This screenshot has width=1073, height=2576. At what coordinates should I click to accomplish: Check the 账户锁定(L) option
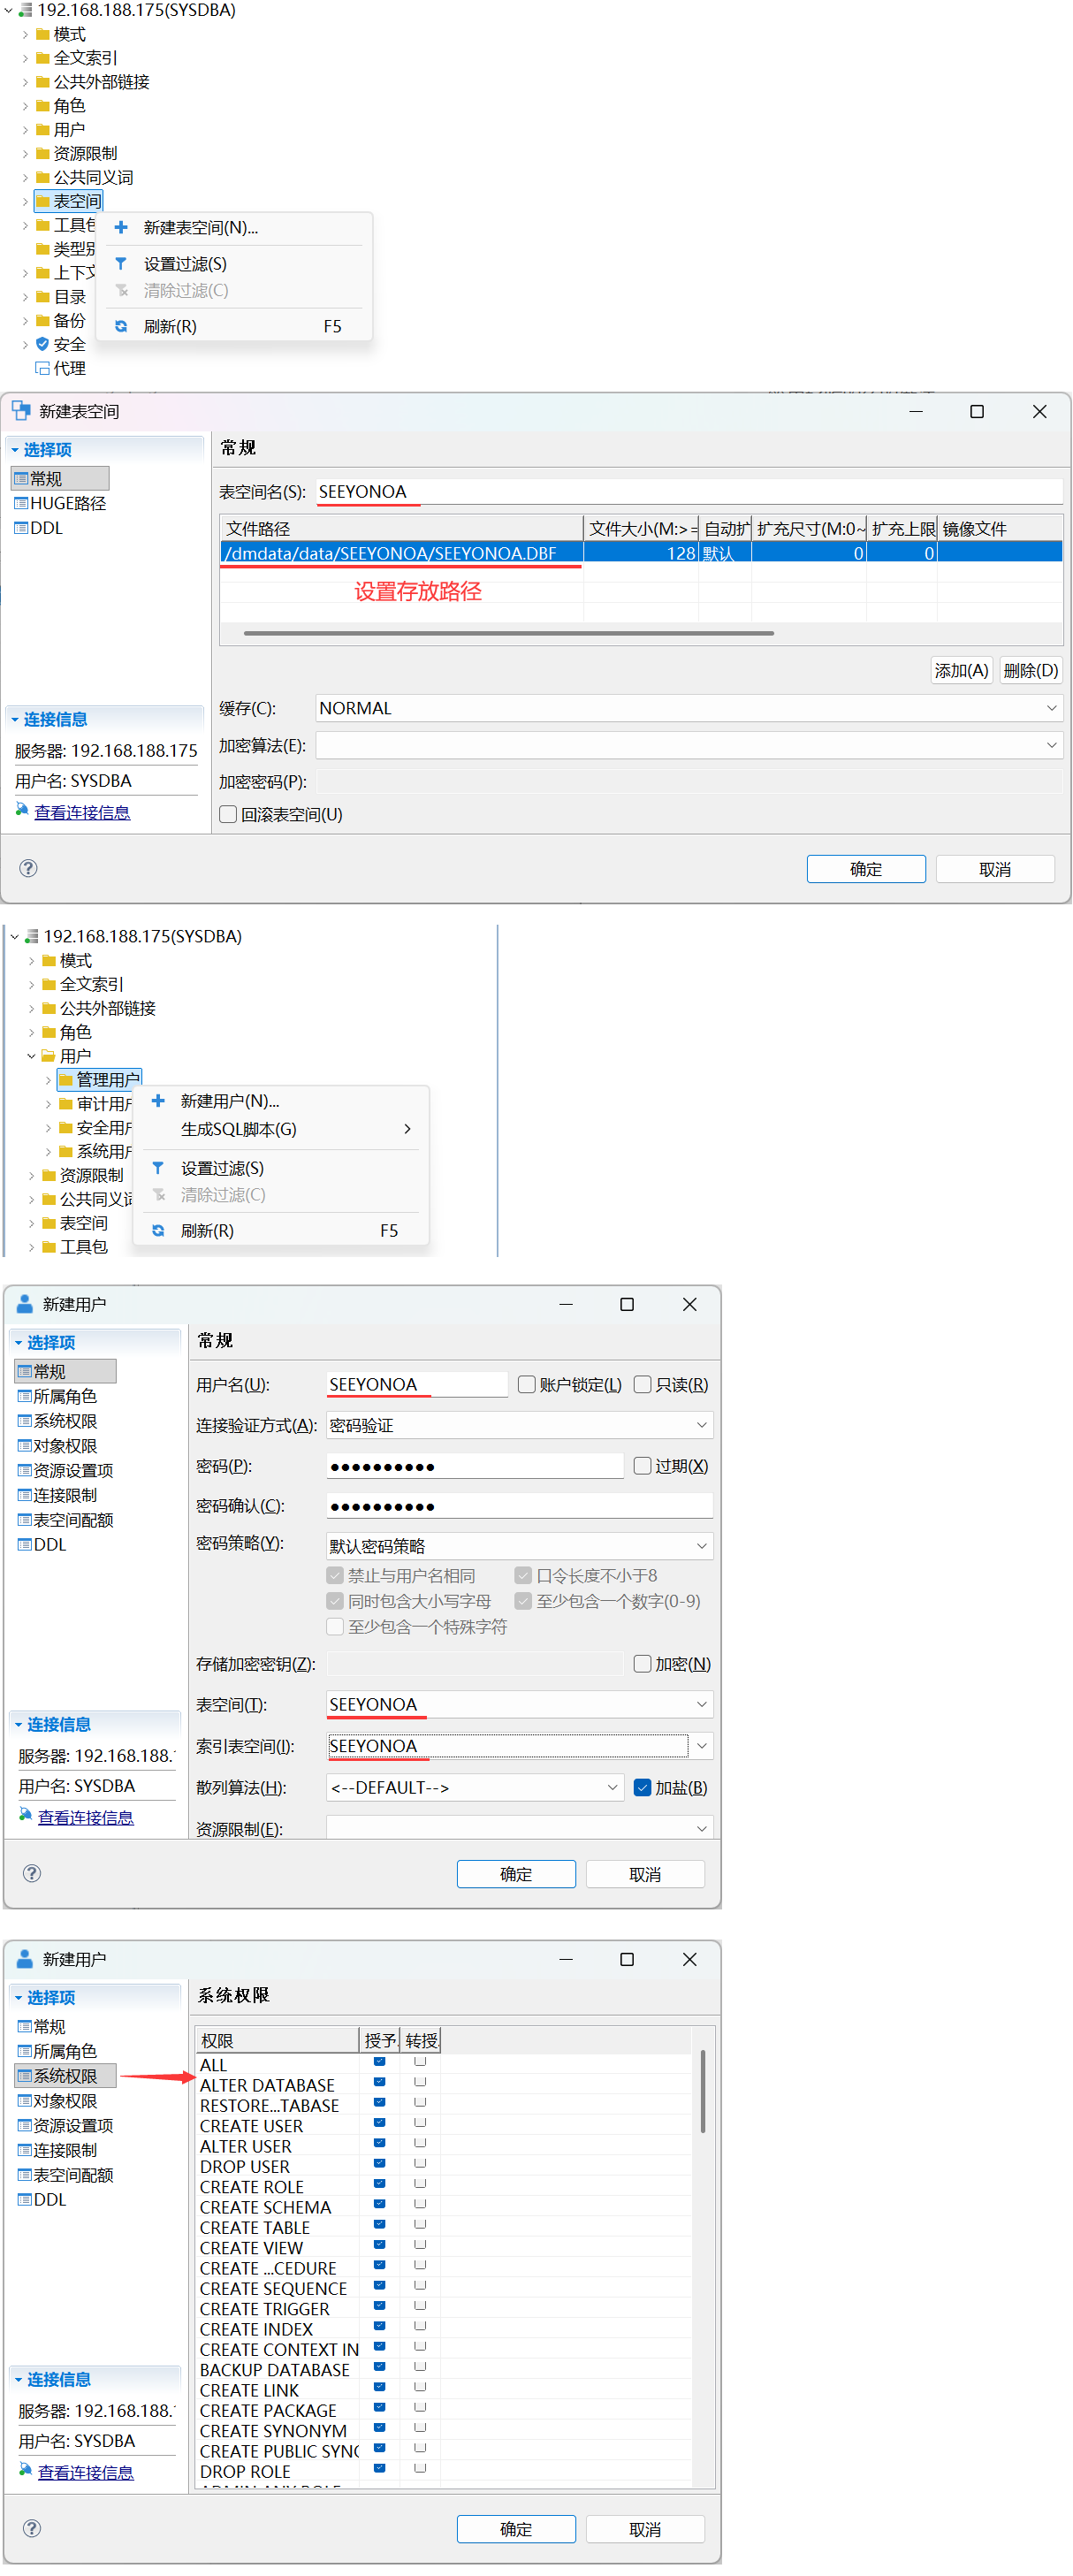click(x=527, y=1384)
